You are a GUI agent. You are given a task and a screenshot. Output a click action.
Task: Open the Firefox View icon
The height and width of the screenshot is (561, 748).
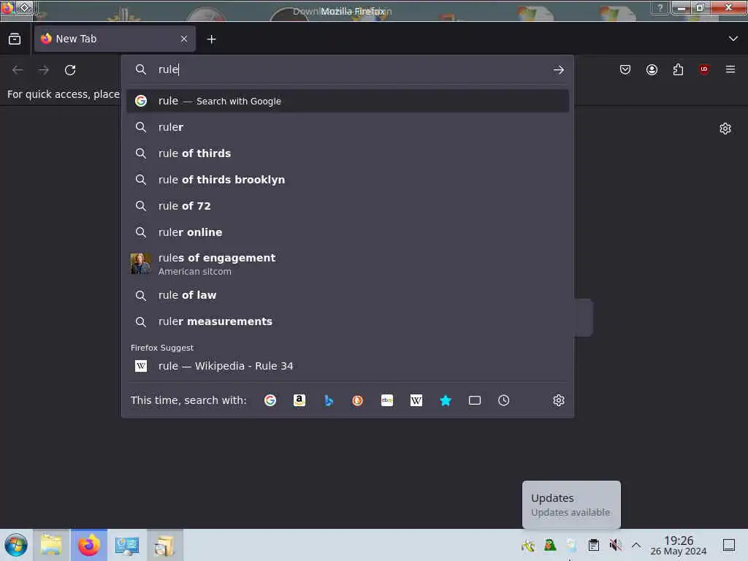15,39
